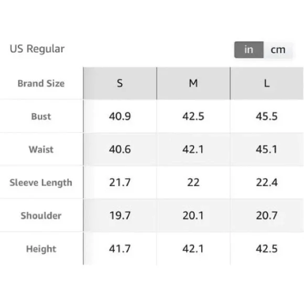This screenshot has height=304, width=304.
Task: Click the Height row label
Action: click(41, 249)
